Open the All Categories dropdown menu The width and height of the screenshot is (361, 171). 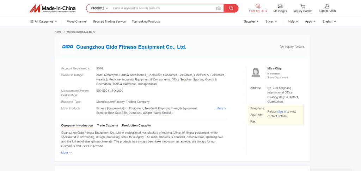44,22
